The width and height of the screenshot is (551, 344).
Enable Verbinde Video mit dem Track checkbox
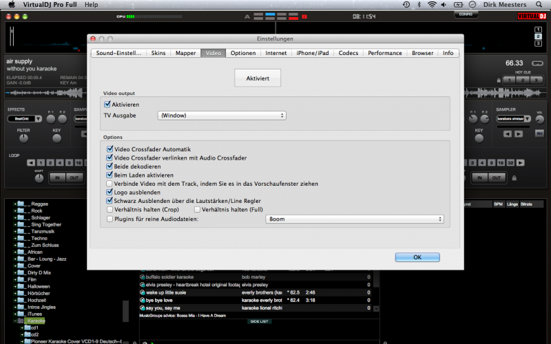coord(110,184)
